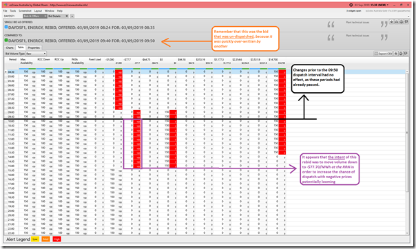Select the 04:30 period row

point(205,72)
